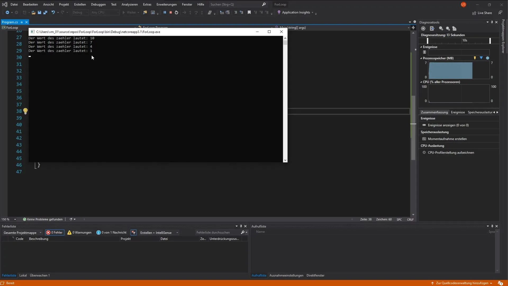Click the Fehlerliste durchsuchen search field
Viewport: 508px width, 286px height.
coord(217,233)
